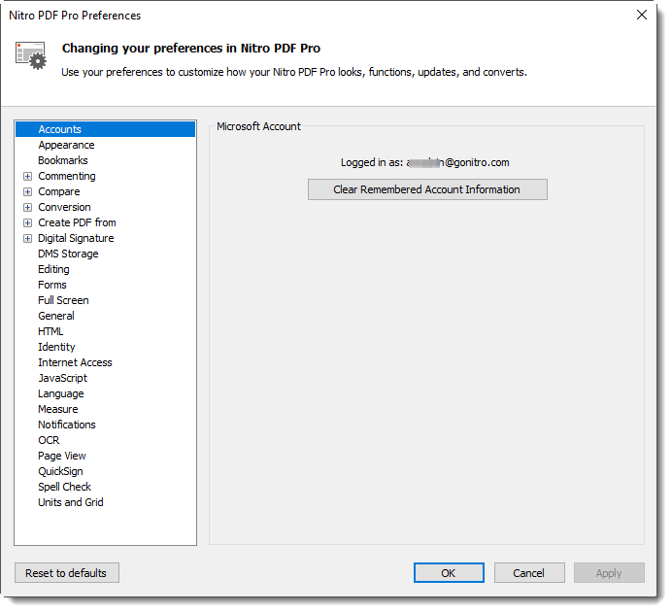This screenshot has width=672, height=612.
Task: Click the Apply button
Action: 609,573
